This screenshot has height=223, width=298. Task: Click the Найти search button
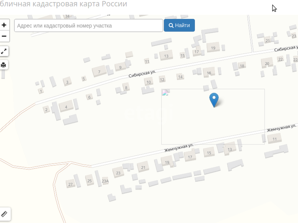point(179,25)
